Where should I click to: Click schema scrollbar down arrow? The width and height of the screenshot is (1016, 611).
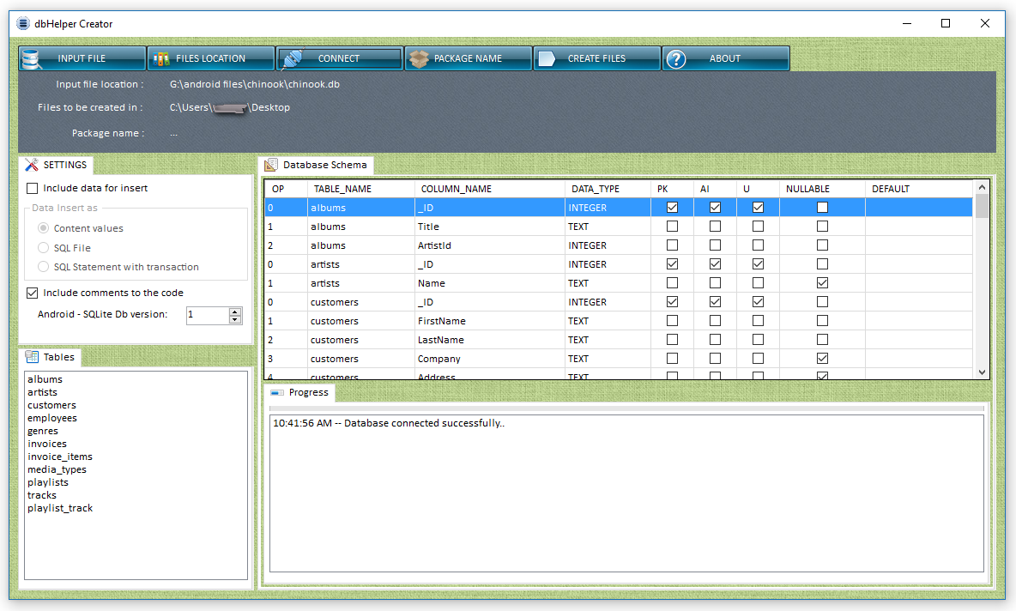[982, 372]
